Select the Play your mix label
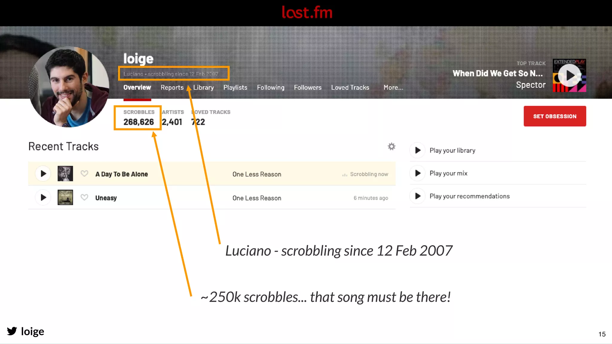This screenshot has width=612, height=344. pos(449,173)
